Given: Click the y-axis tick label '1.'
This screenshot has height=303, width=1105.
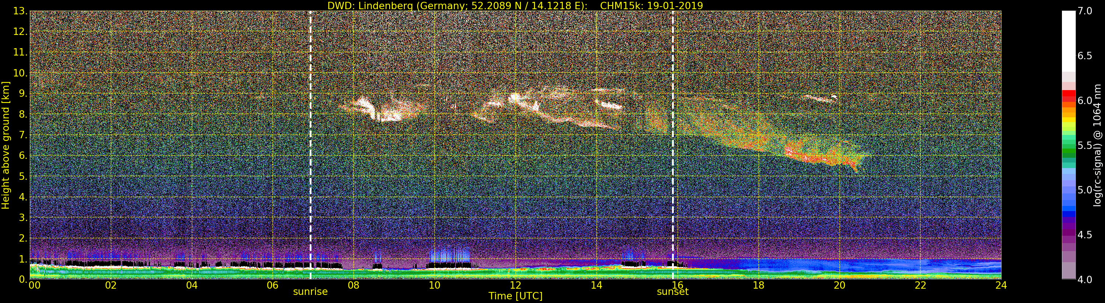Looking at the screenshot, I should (23, 259).
